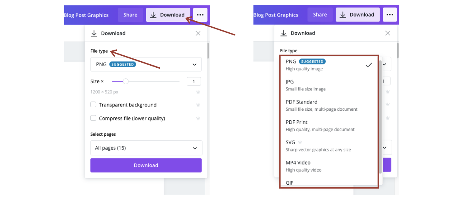463x200 pixels.
Task: Select JPG small file size option
Action: pyautogui.click(x=328, y=85)
